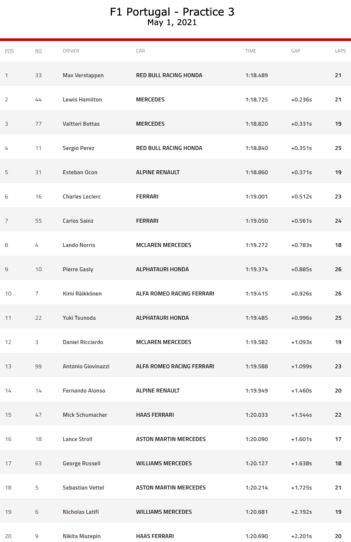The height and width of the screenshot is (542, 351).
Task: Click the NO column header
Action: [x=38, y=51]
